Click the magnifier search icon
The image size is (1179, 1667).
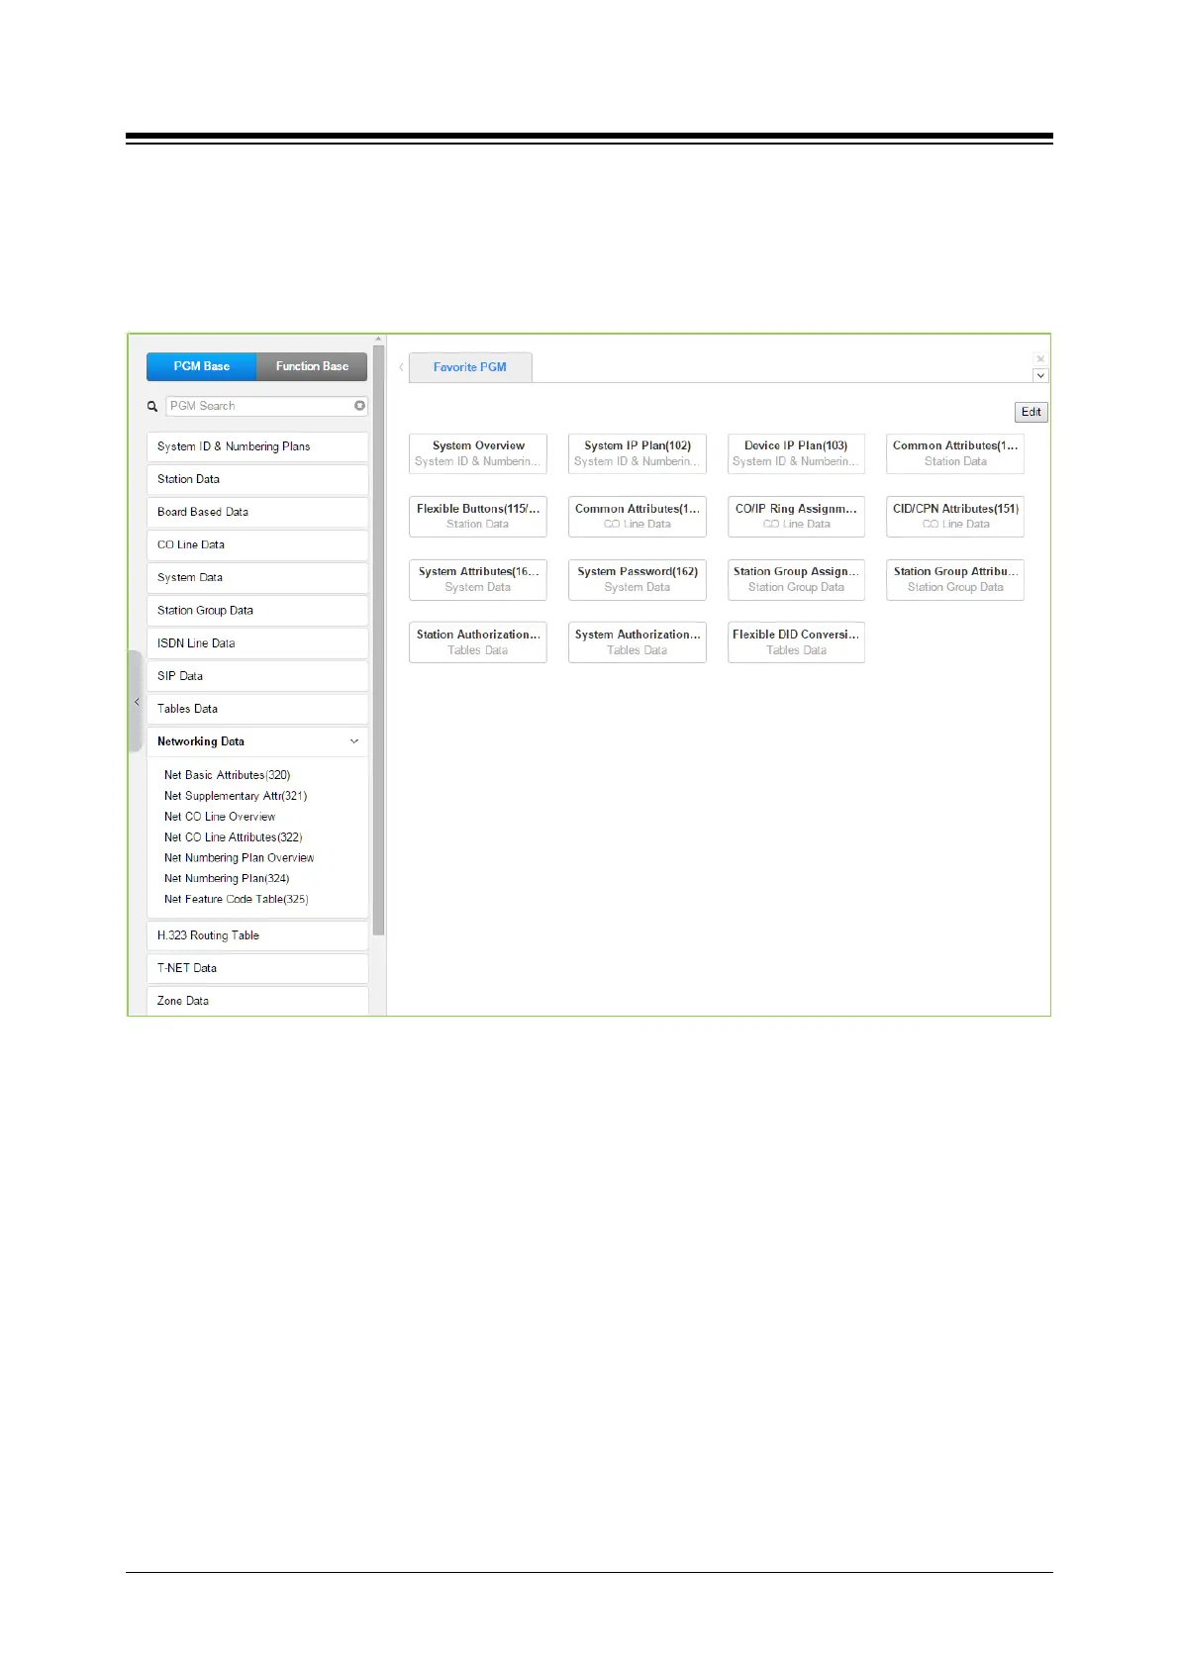152,406
